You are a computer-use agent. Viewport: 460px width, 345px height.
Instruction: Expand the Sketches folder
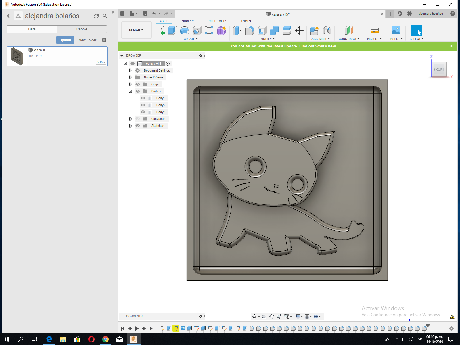pyautogui.click(x=131, y=126)
